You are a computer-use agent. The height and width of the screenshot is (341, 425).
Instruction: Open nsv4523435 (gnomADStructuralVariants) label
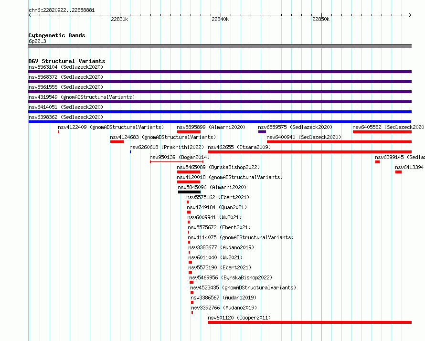coord(243,288)
